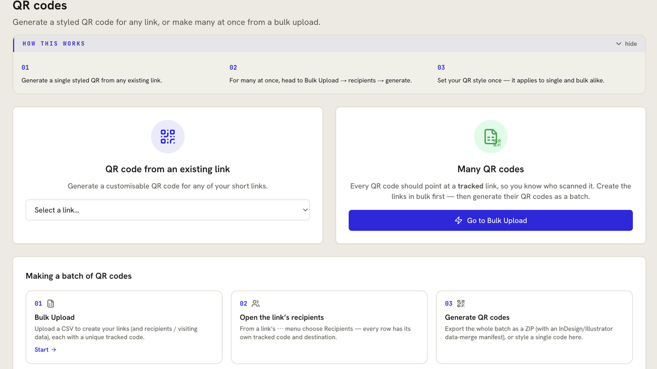
Task: Go to Bulk Upload
Action: (491, 220)
